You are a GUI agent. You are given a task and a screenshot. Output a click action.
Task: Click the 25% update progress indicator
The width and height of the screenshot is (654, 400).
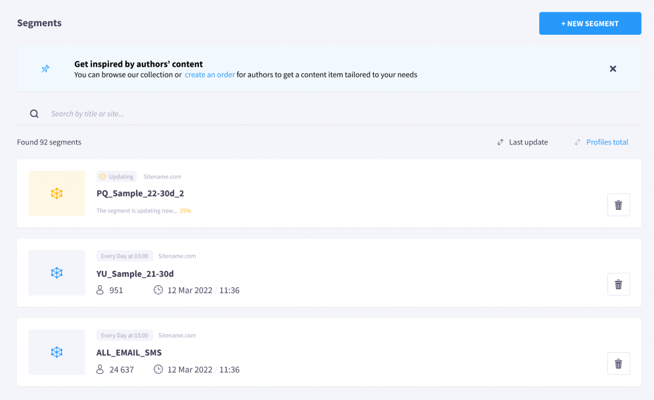[x=185, y=211]
